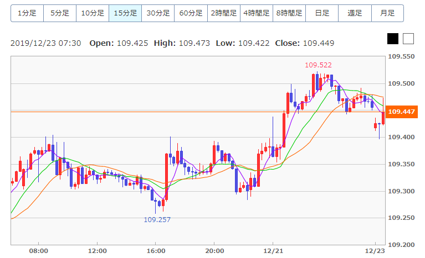
Task: Open the 10分足 chart tab
Action: click(x=93, y=13)
